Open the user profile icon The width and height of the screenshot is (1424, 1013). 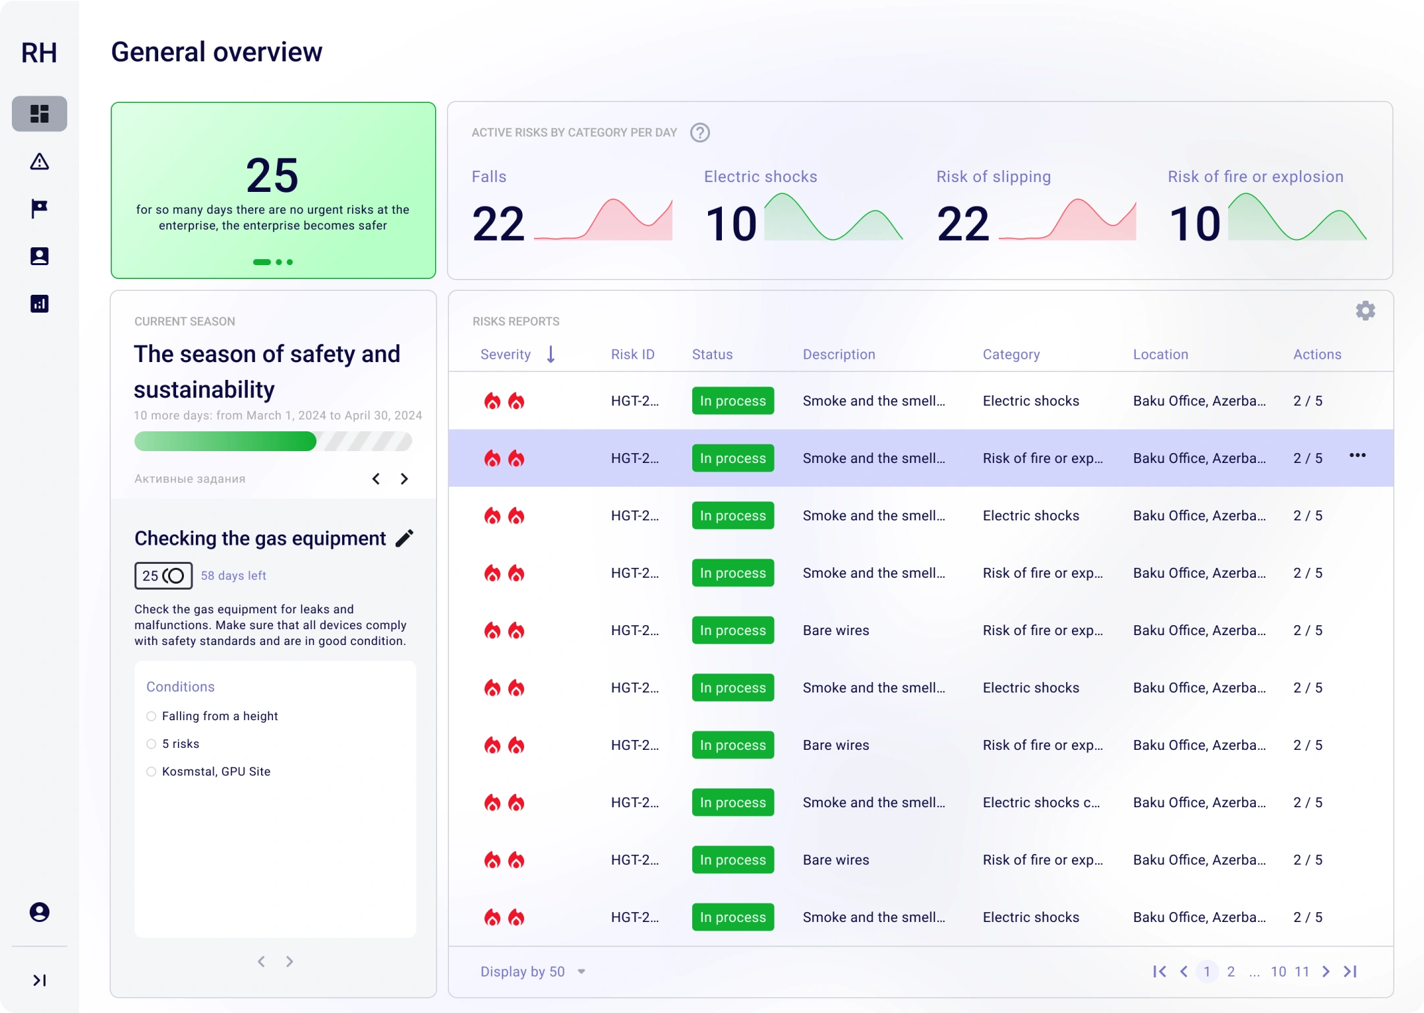(x=40, y=912)
